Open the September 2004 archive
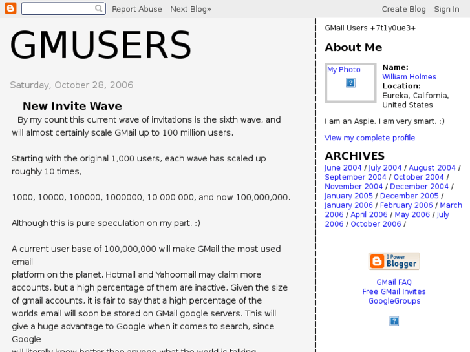 click(356, 177)
